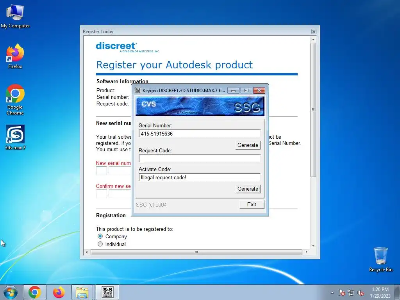Close the Register Today dialog
The image size is (400, 300).
[314, 31]
